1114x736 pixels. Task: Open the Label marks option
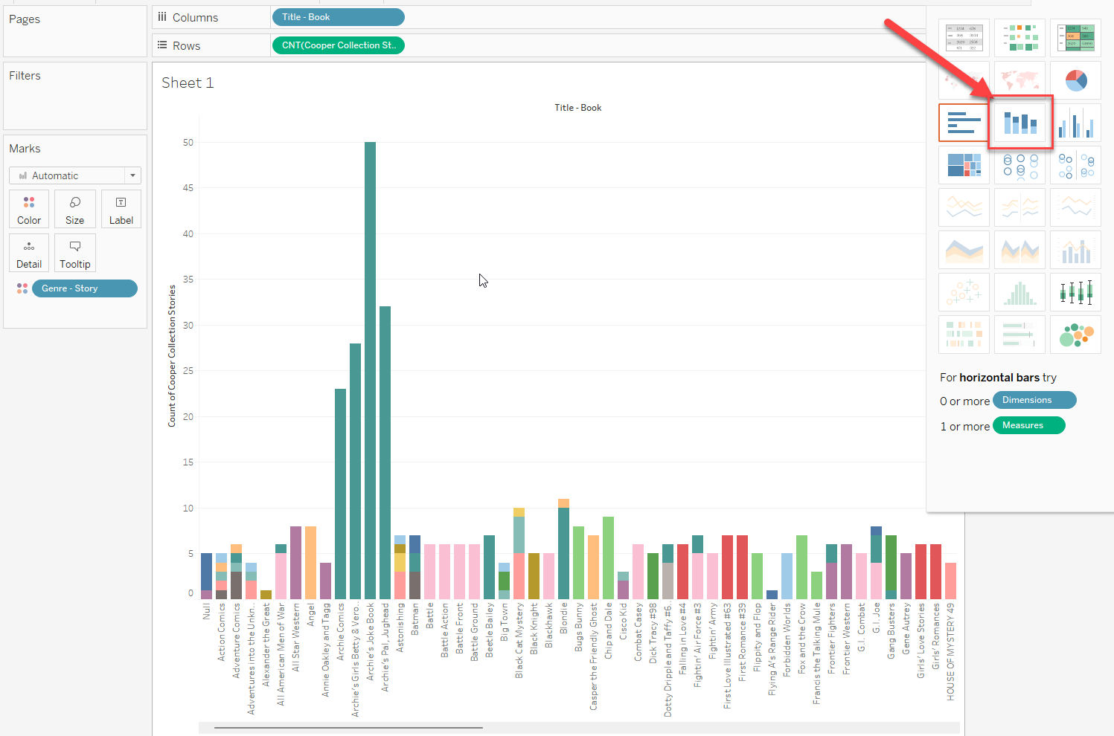click(x=121, y=209)
